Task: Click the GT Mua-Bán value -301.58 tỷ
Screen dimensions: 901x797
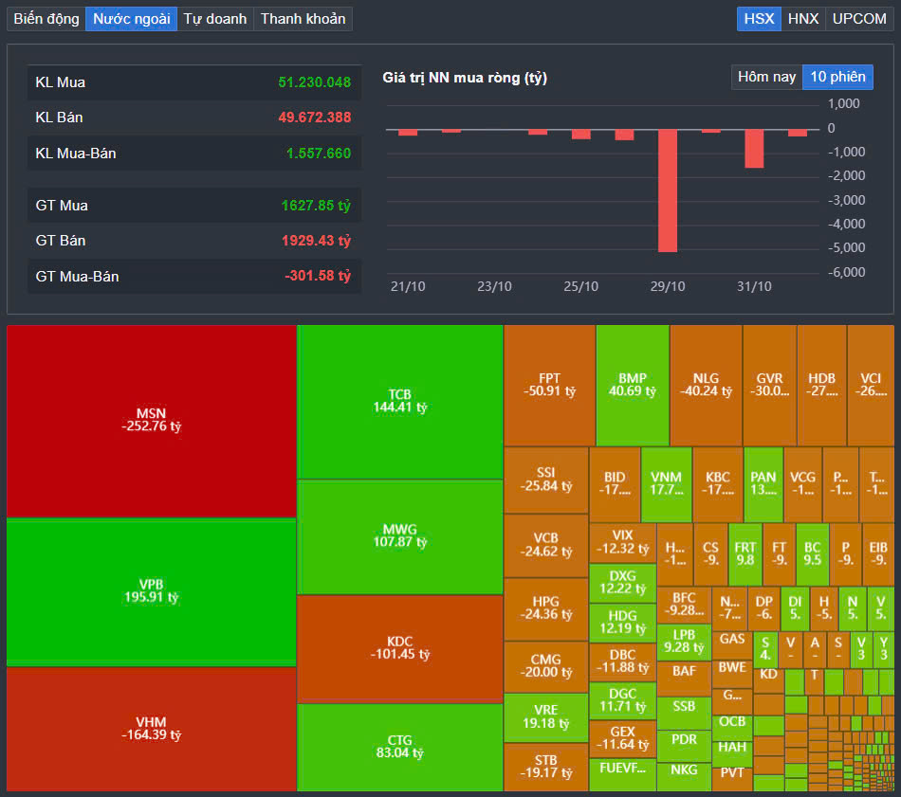Action: 317,276
